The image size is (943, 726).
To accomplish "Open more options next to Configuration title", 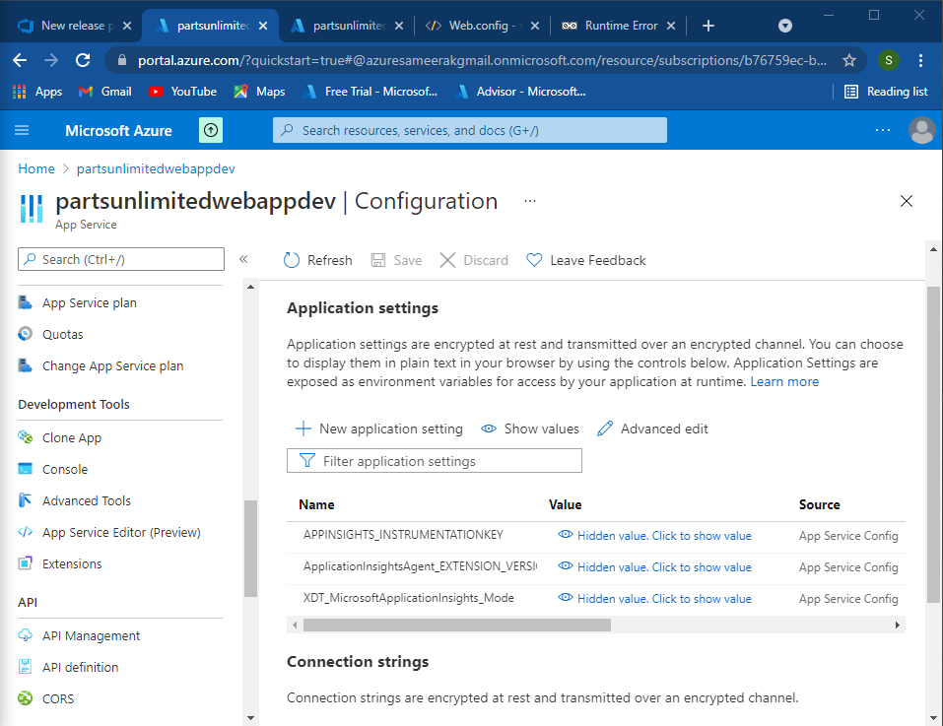I will click(529, 201).
